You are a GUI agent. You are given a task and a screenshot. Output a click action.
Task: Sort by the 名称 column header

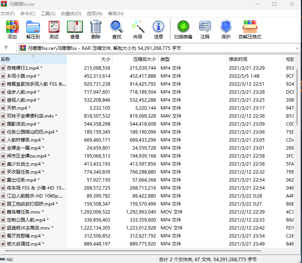pos(33,59)
